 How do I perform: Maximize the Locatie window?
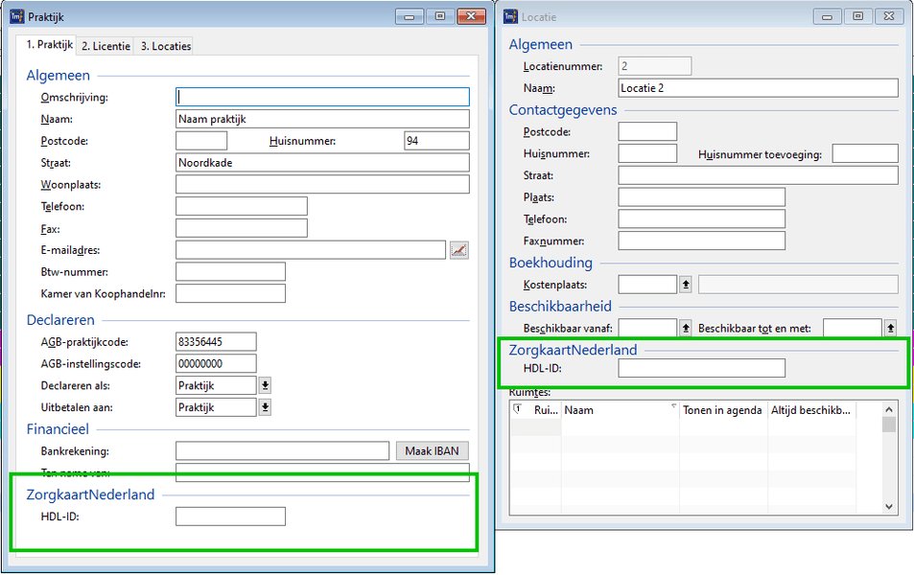(858, 16)
